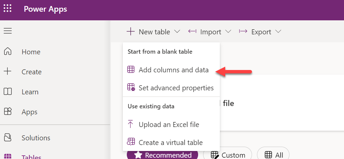Click the Import arrow icon
The width and height of the screenshot is (344, 159).
click(192, 31)
